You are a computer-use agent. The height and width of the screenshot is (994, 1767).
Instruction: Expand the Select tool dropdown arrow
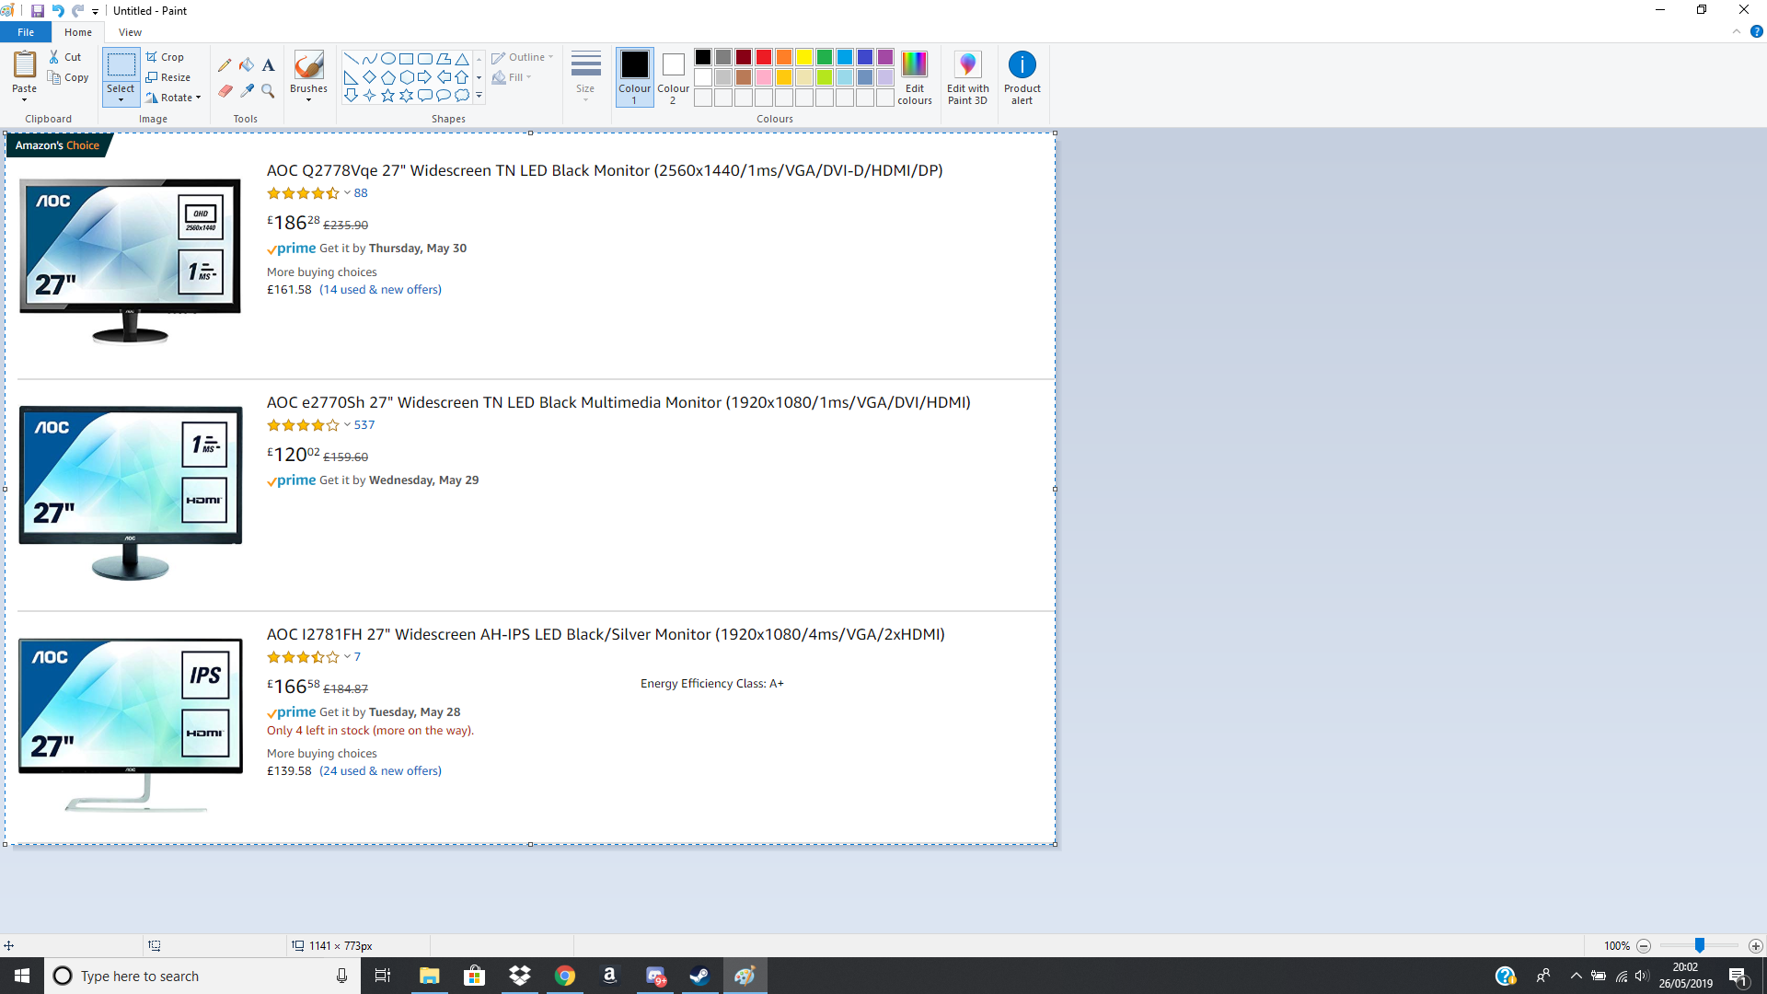click(121, 99)
